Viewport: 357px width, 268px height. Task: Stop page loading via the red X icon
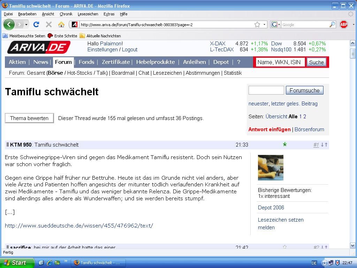click(48, 24)
